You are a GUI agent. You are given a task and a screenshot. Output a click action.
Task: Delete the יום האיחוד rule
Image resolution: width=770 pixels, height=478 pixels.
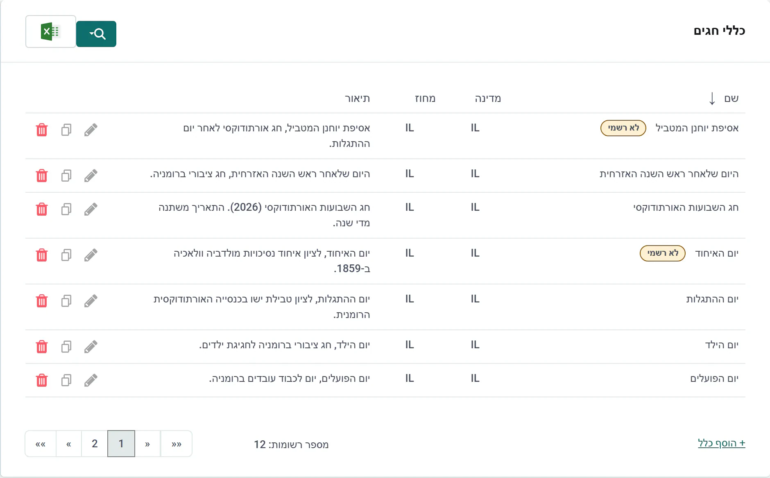[x=42, y=255]
